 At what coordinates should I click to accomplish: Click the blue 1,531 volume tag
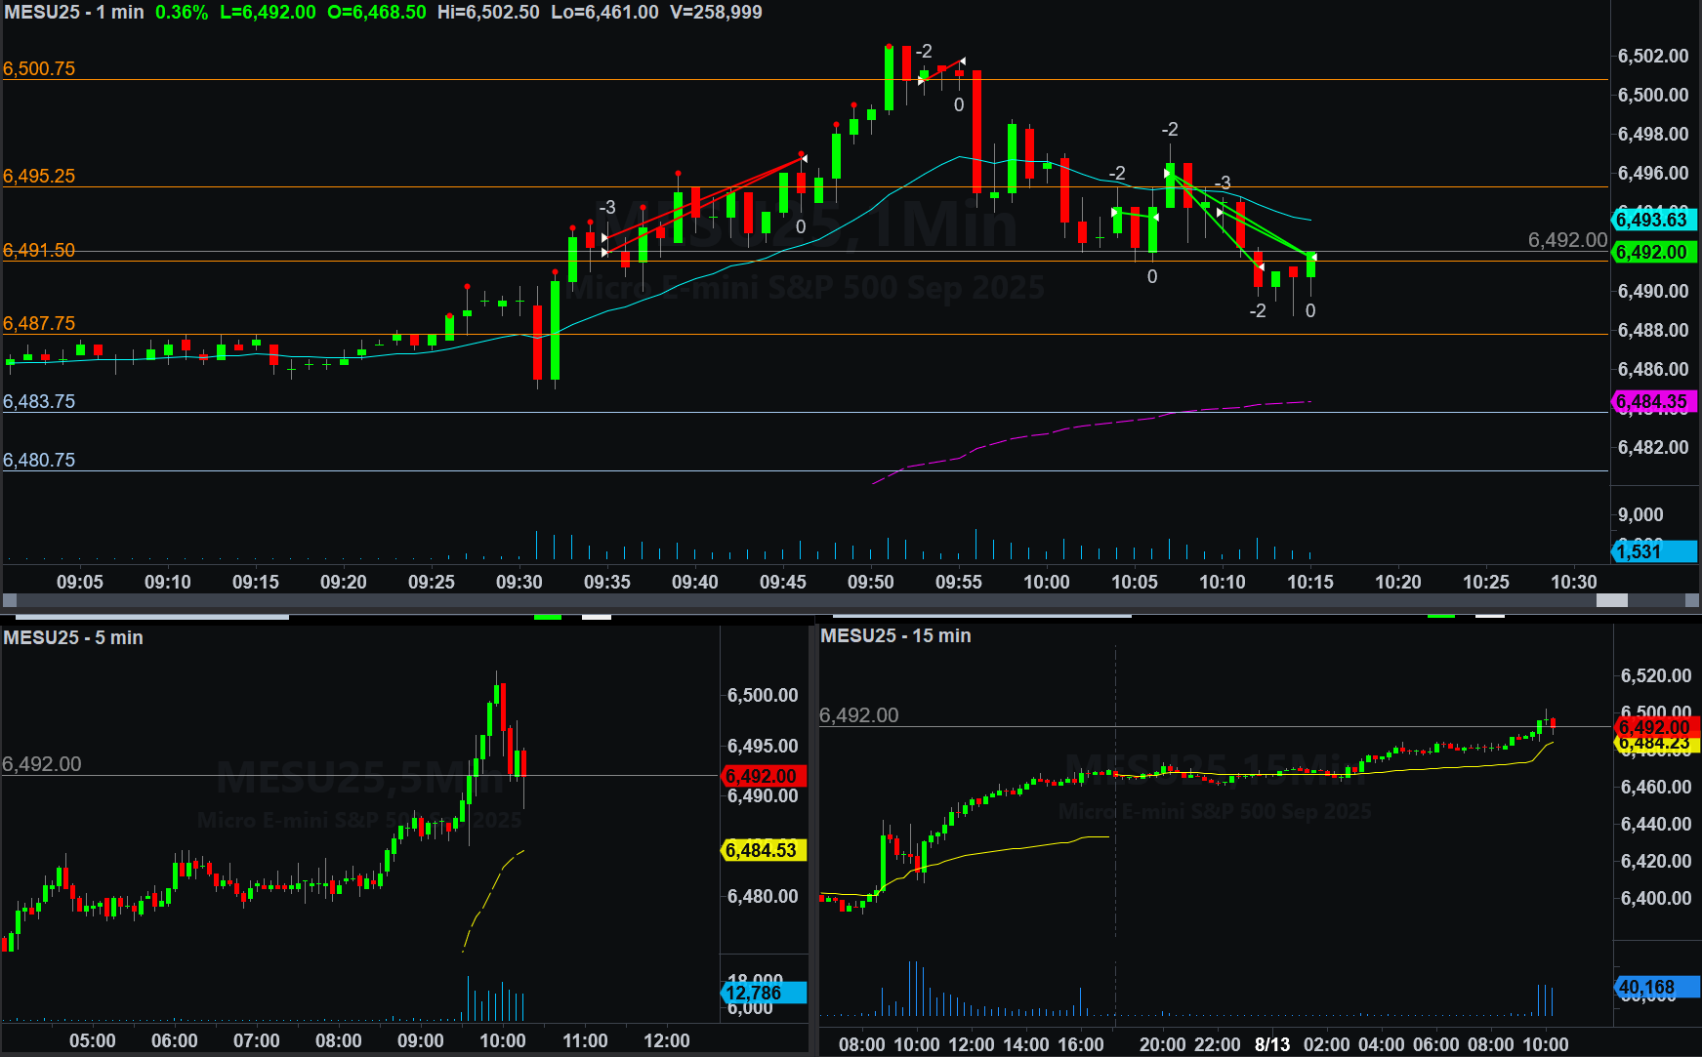tap(1652, 551)
